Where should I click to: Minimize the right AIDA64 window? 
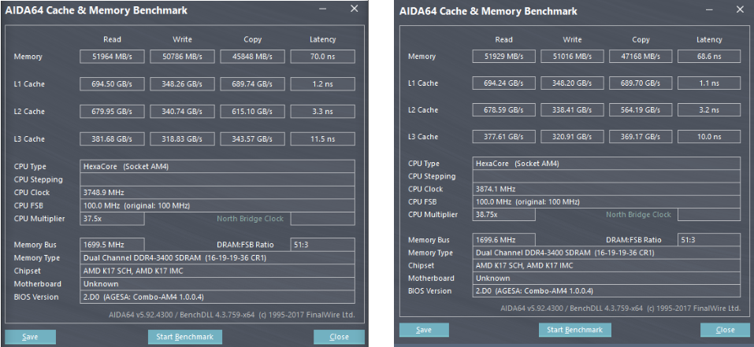click(x=711, y=9)
